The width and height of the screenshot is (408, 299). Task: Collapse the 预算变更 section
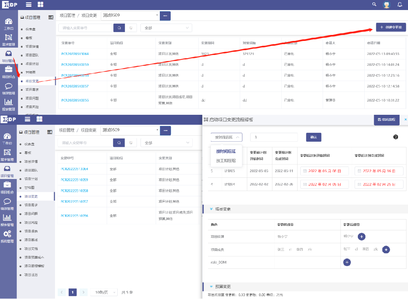(211, 287)
